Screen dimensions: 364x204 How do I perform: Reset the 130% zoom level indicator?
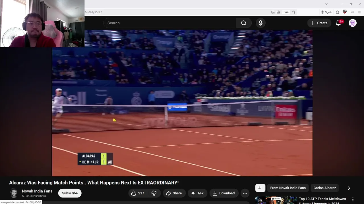pyautogui.click(x=286, y=12)
